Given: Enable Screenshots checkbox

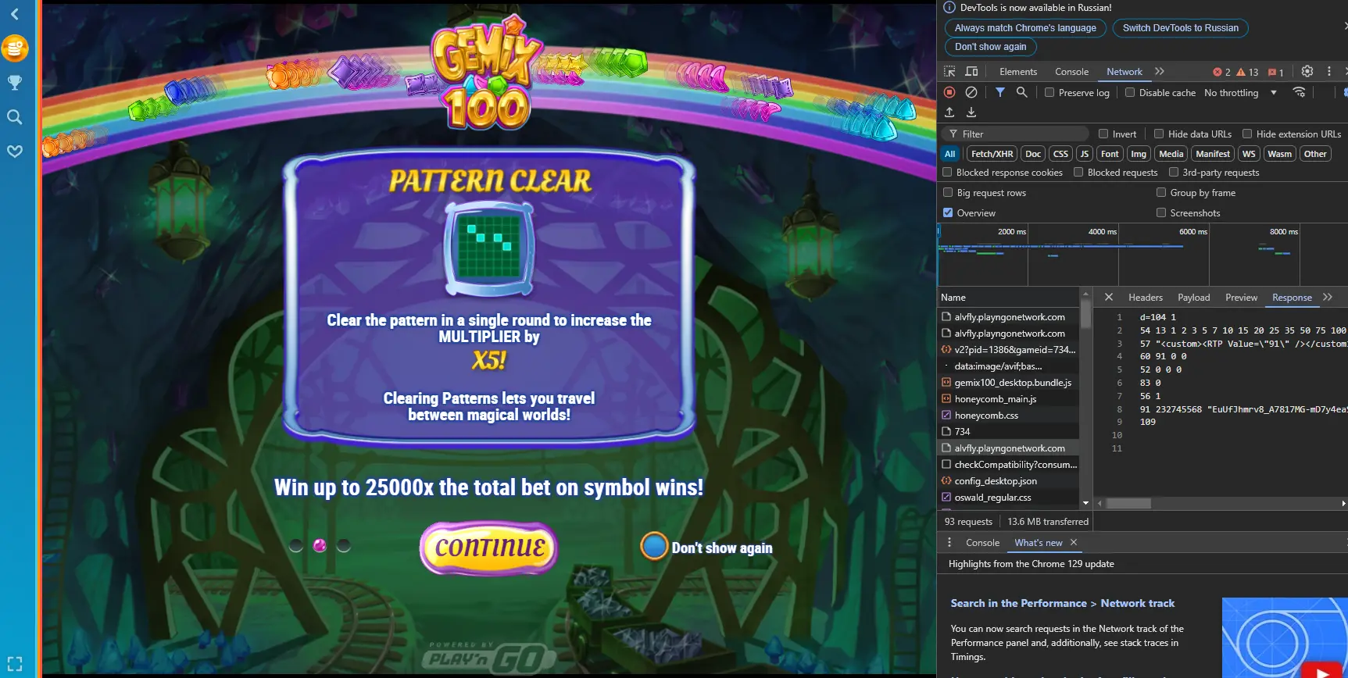Looking at the screenshot, I should pyautogui.click(x=1161, y=212).
